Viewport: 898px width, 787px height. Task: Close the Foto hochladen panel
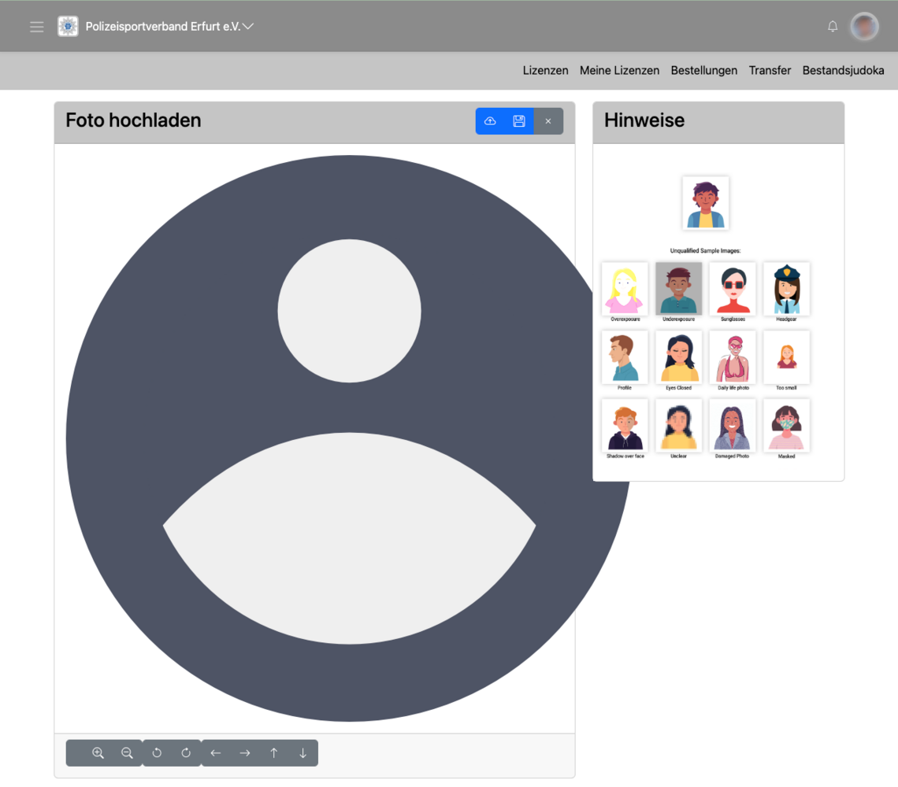click(548, 121)
